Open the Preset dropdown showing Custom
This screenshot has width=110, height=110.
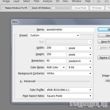point(54,35)
